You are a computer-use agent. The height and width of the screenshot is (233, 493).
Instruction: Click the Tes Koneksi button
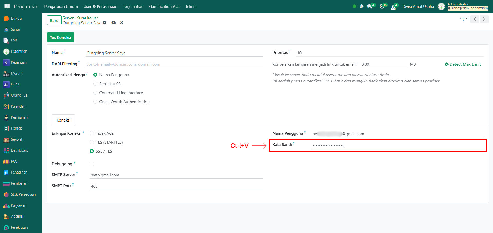click(60, 37)
